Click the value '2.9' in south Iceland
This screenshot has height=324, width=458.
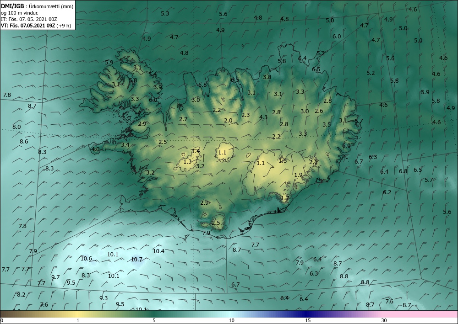point(204,203)
